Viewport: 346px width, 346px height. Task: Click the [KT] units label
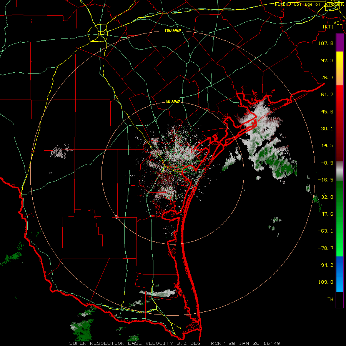[x=328, y=27]
